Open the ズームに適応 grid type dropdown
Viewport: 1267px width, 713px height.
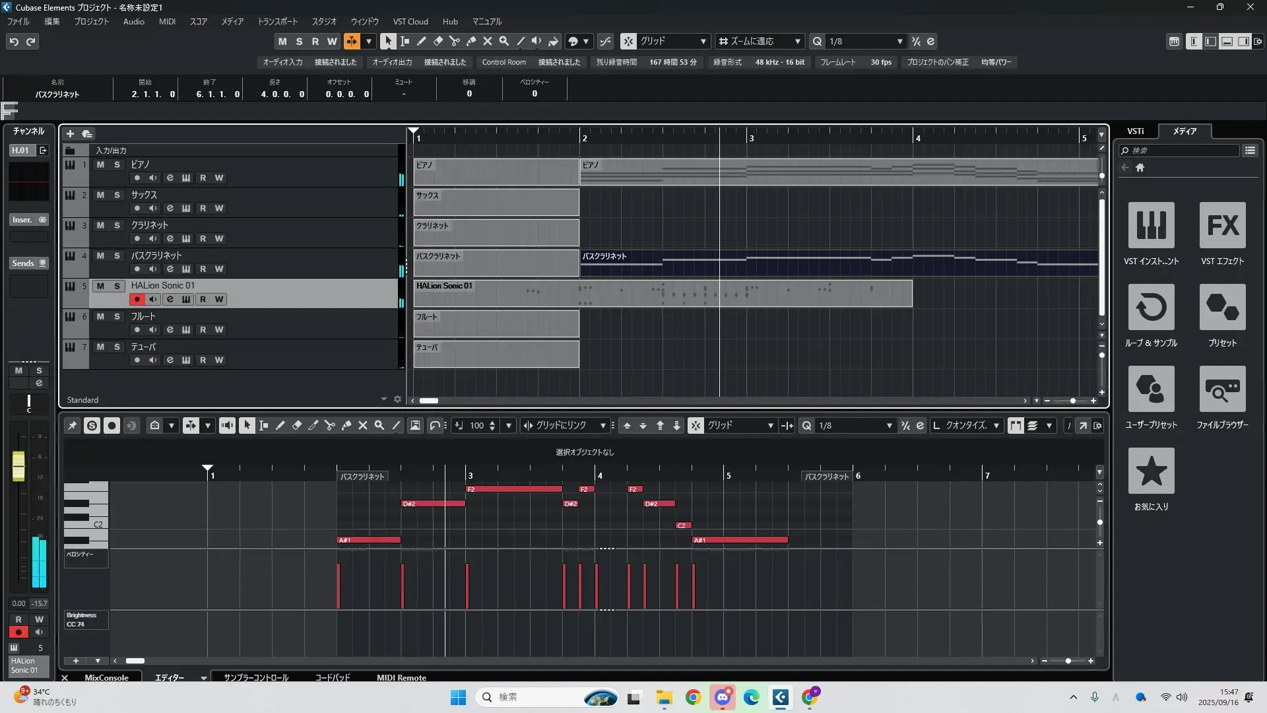(x=797, y=41)
